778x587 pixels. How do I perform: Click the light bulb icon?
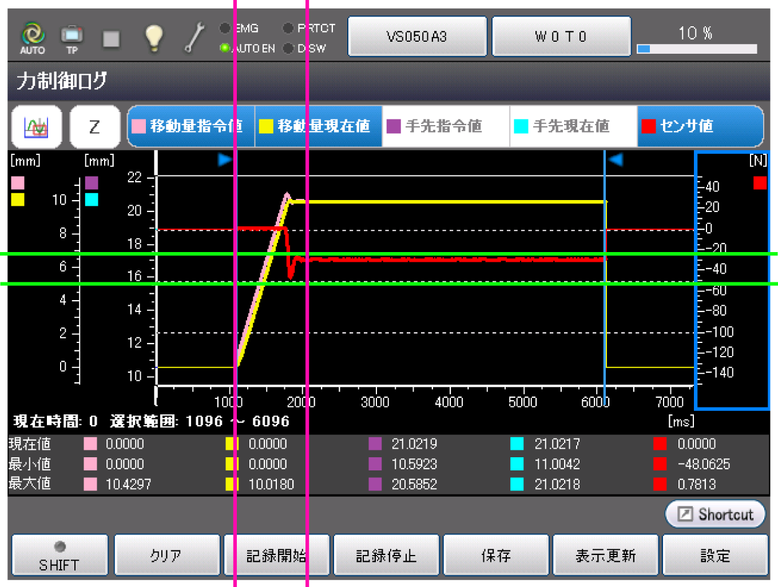click(153, 38)
